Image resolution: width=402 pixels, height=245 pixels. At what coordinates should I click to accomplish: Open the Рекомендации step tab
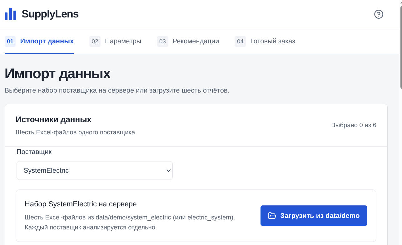pyautogui.click(x=188, y=41)
